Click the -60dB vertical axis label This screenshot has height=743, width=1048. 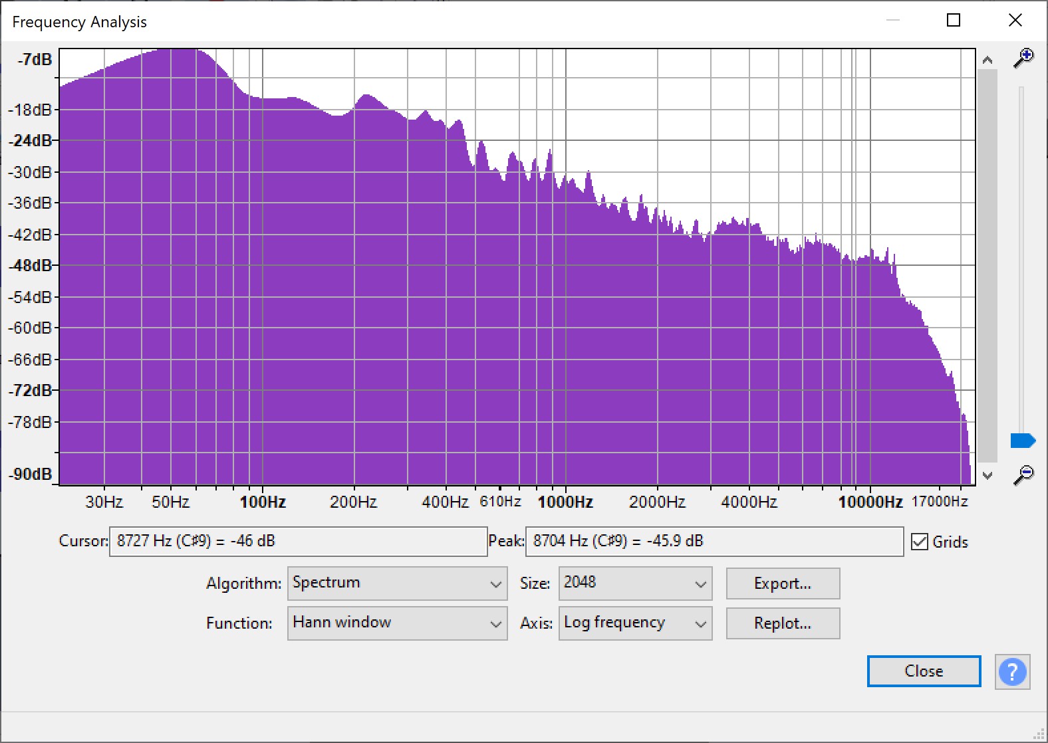pos(30,328)
